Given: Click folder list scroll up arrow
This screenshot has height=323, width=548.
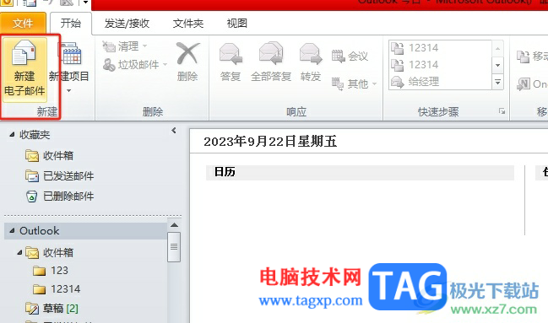Looking at the screenshot, I should pyautogui.click(x=174, y=225).
